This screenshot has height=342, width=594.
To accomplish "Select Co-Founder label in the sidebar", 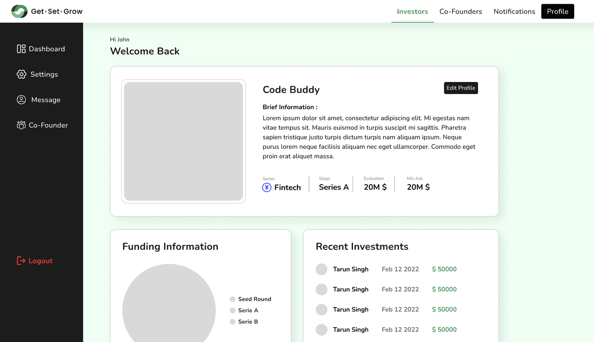I will [x=48, y=125].
